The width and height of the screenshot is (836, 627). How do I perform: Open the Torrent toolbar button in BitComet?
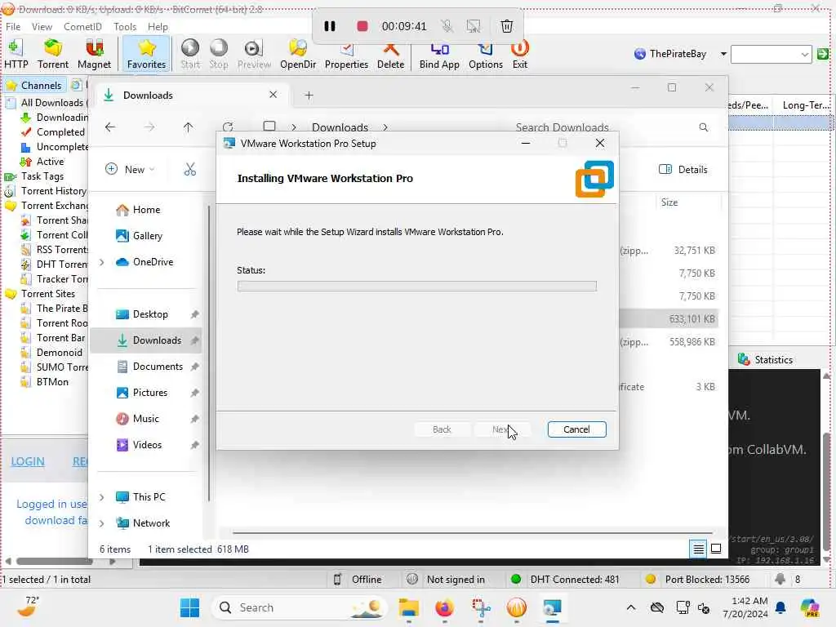coord(53,54)
